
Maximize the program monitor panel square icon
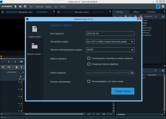(54, 11)
